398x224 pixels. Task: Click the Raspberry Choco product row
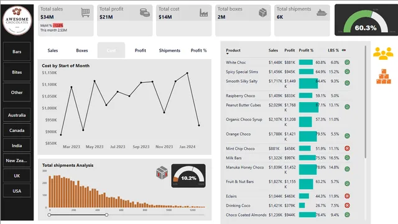[288, 96]
